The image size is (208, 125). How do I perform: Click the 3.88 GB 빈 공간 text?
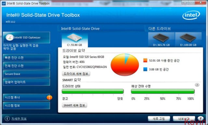point(159,69)
